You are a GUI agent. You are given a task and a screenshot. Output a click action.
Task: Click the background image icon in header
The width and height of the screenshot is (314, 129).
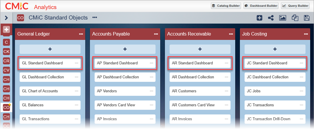point(282,18)
